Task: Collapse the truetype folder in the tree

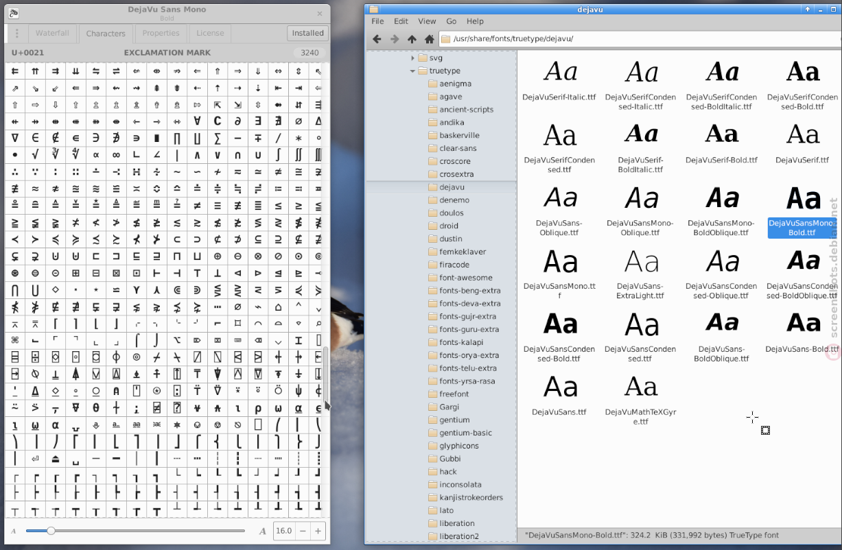Action: pyautogui.click(x=412, y=71)
